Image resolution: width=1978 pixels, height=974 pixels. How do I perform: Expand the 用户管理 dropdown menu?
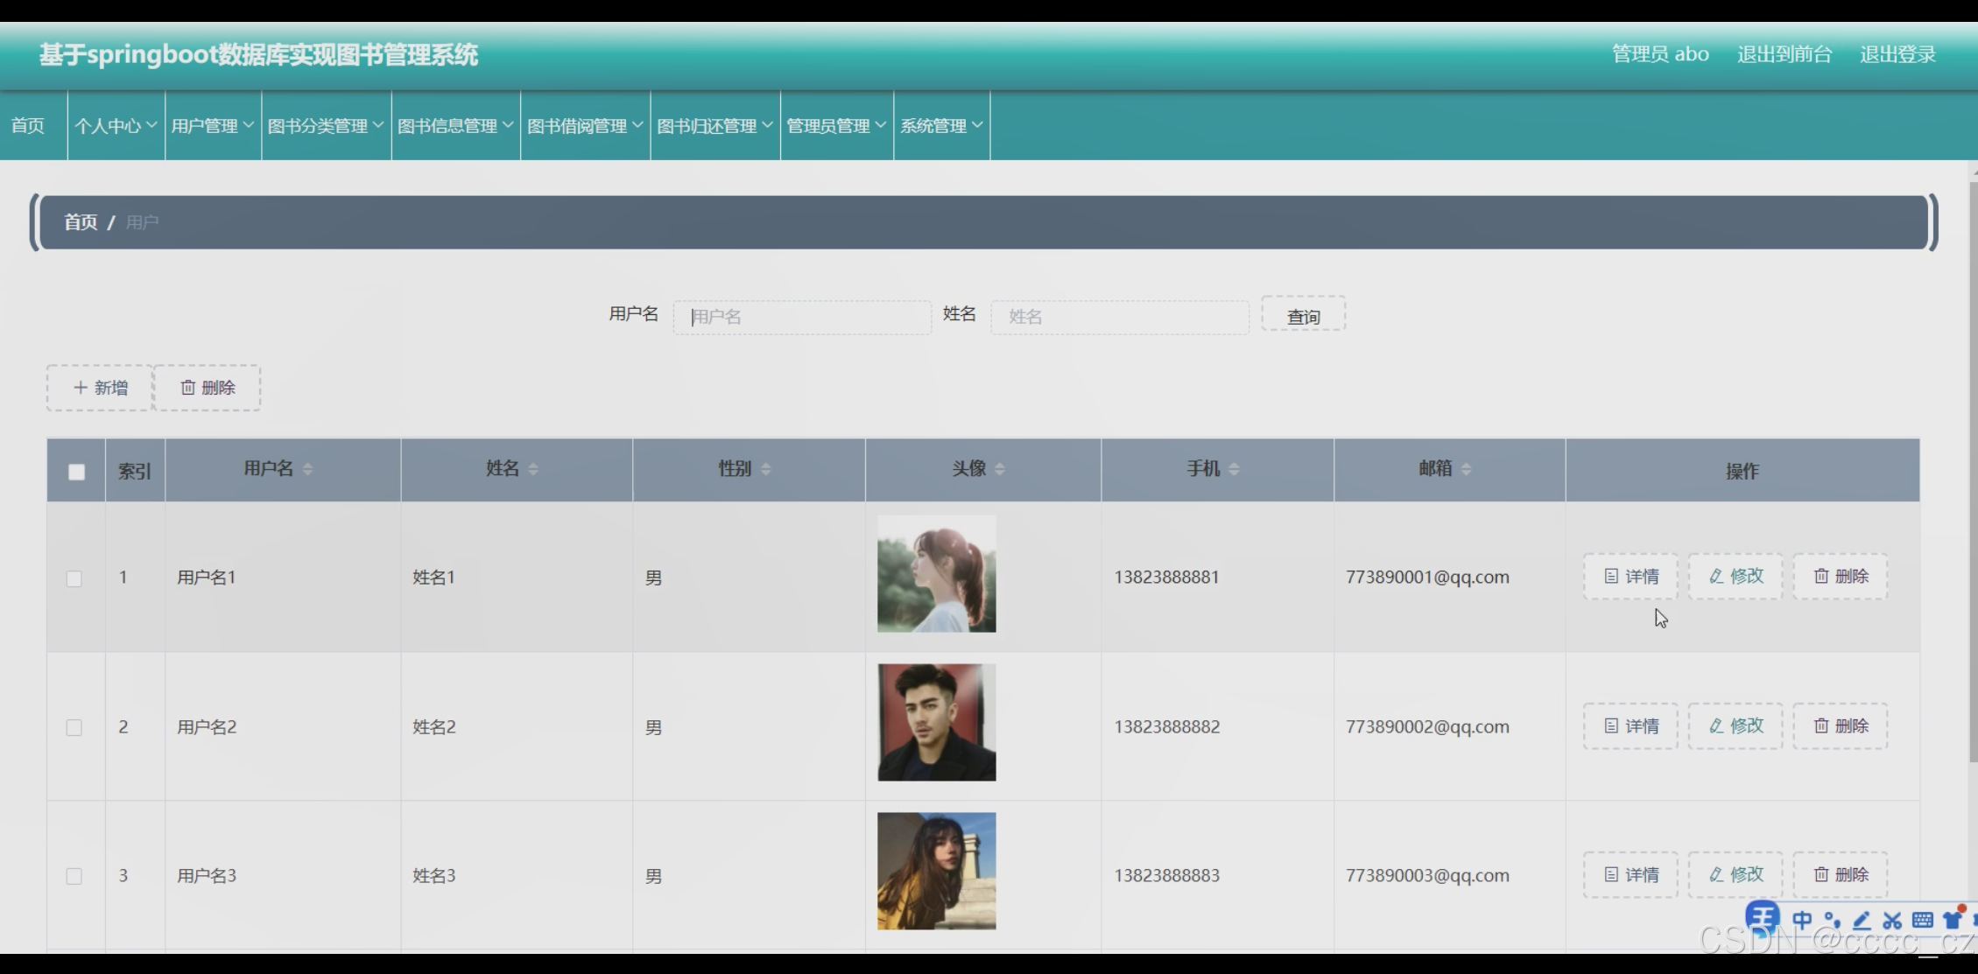[x=213, y=126]
